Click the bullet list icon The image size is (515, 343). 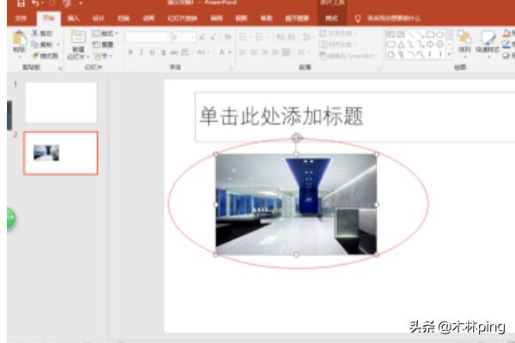[x=242, y=37]
